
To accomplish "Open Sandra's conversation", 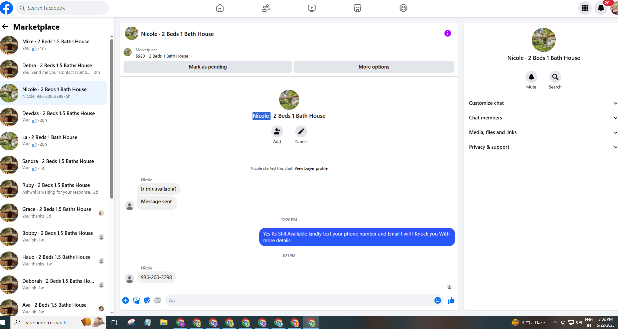I will [53, 165].
